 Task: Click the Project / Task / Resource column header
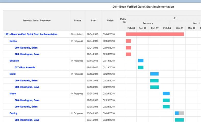(36, 21)
